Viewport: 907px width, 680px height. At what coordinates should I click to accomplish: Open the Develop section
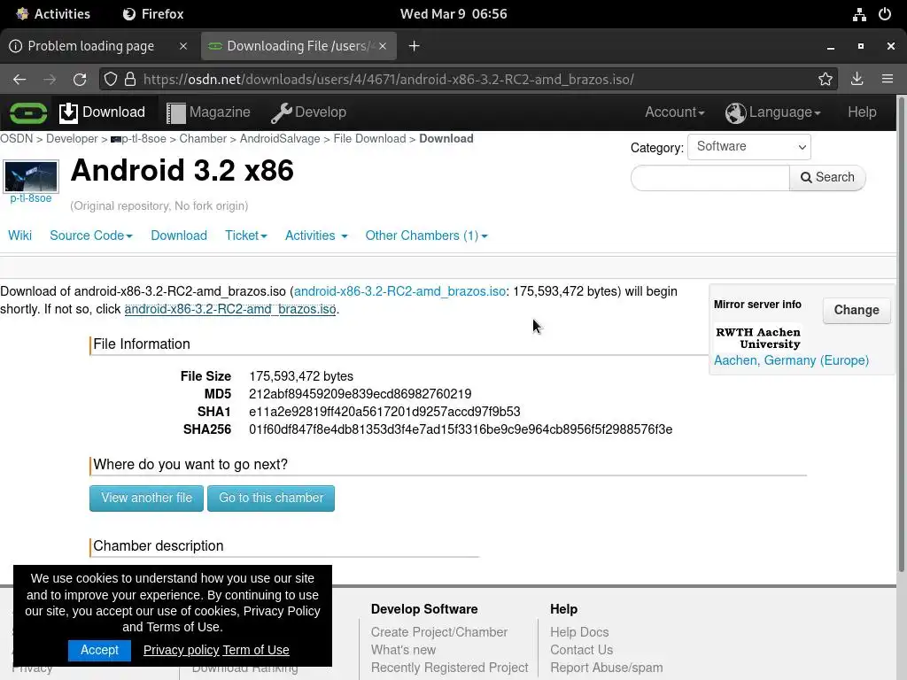tap(308, 112)
